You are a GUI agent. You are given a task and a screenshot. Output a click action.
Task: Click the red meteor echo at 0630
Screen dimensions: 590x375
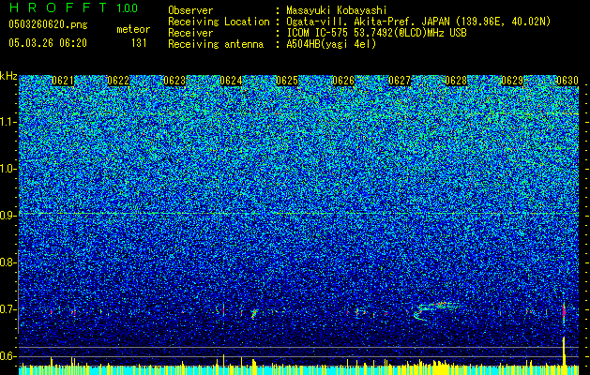pyautogui.click(x=564, y=313)
